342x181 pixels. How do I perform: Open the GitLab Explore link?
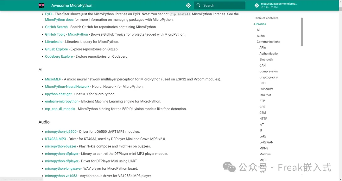(x=56, y=49)
